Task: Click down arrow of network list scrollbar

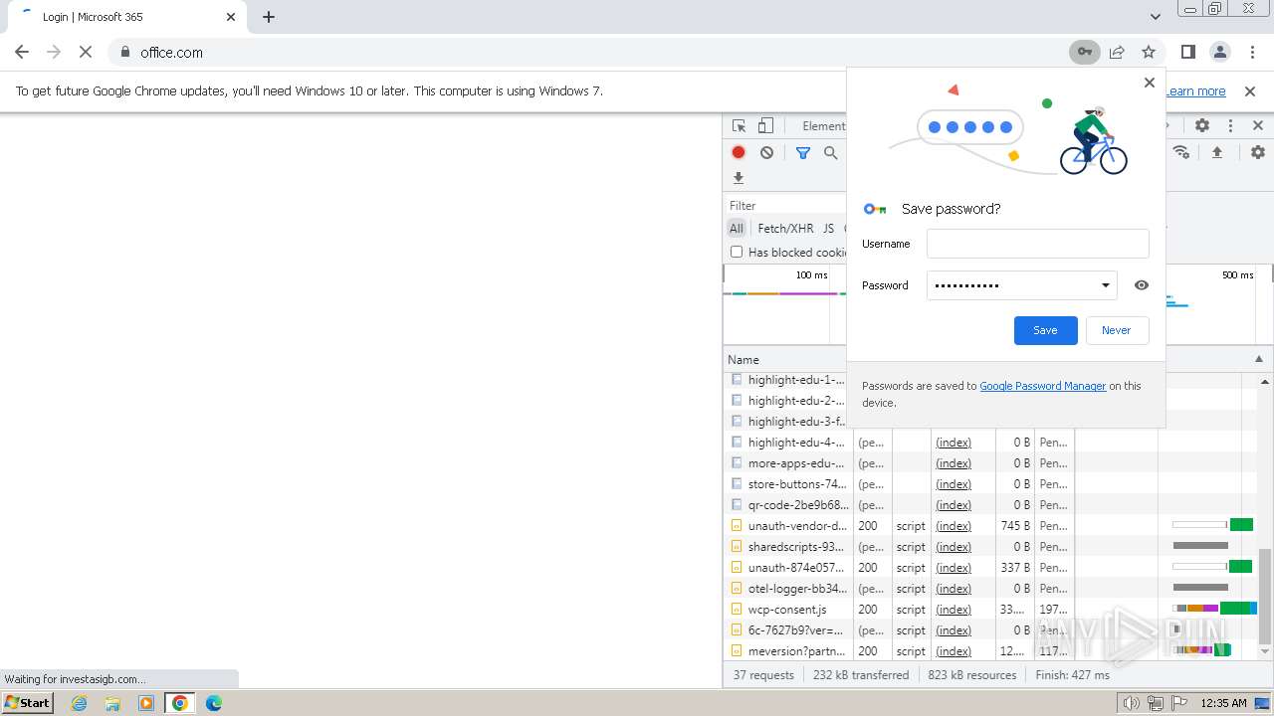Action: click(1265, 651)
